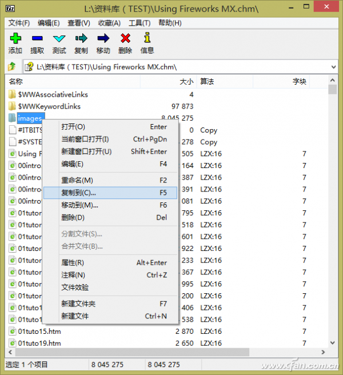Click the Move (移动) blue arrow icon
343x375 pixels.
103,38
